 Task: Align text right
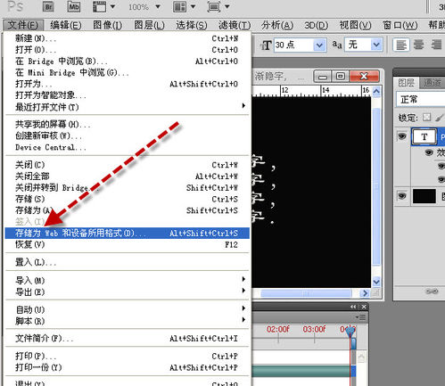point(436,45)
